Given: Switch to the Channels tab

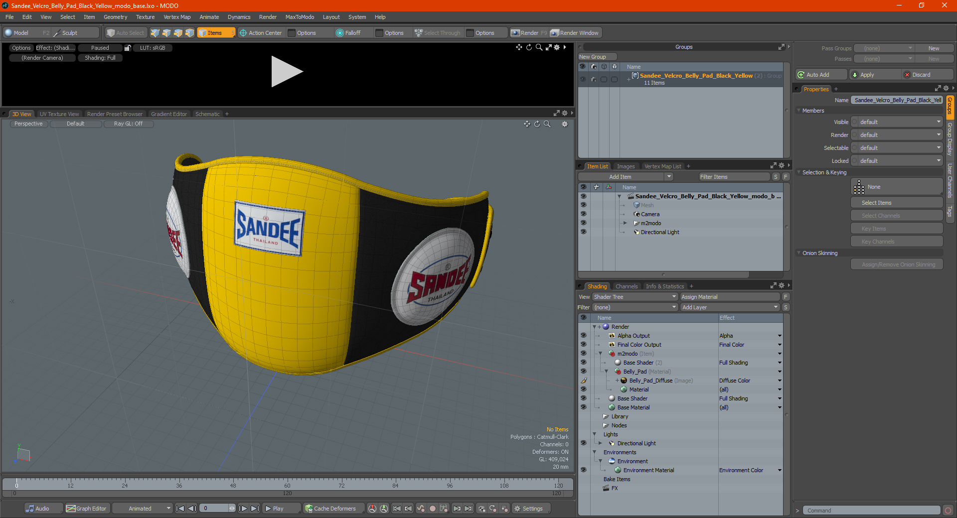Looking at the screenshot, I should click(x=627, y=286).
